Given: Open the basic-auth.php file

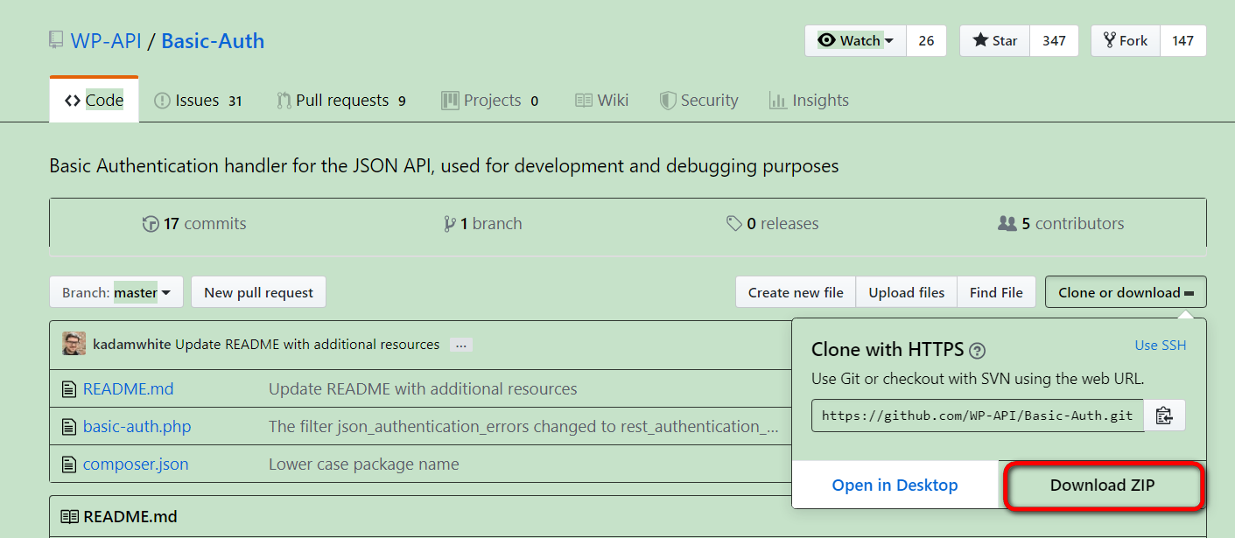Looking at the screenshot, I should click(137, 427).
